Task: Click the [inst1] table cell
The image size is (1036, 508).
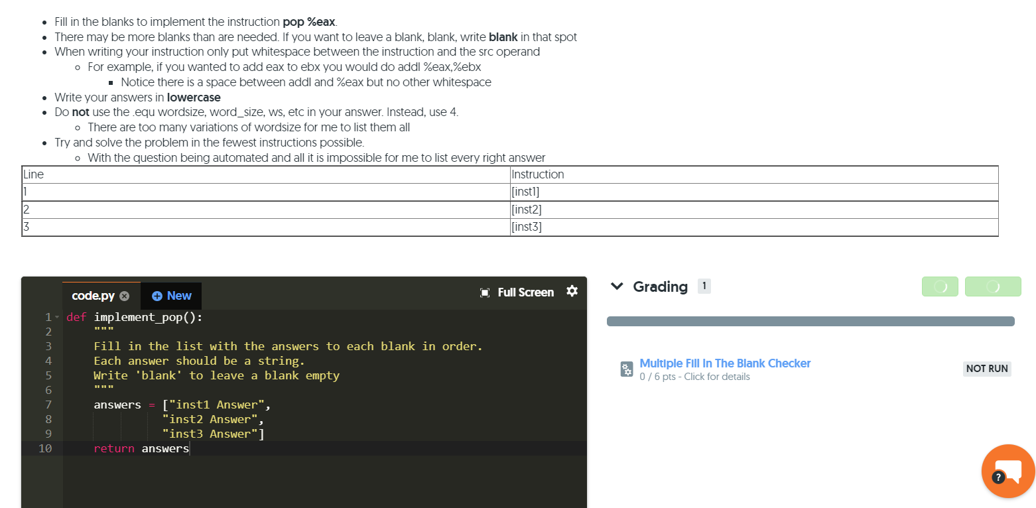Action: [754, 192]
